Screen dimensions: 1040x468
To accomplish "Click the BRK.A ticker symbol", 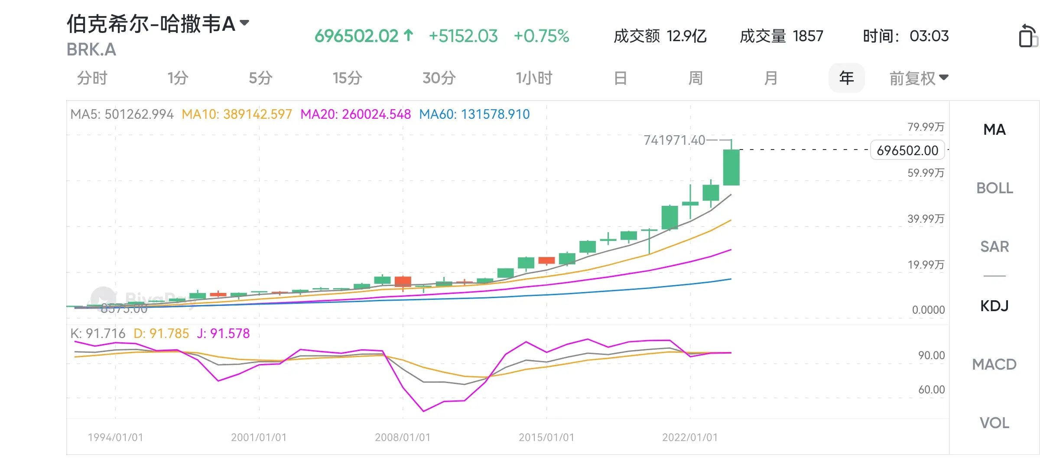I will click(x=91, y=50).
